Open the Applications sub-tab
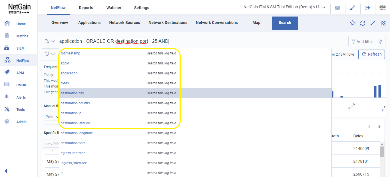This screenshot has height=177, width=390. point(89,23)
